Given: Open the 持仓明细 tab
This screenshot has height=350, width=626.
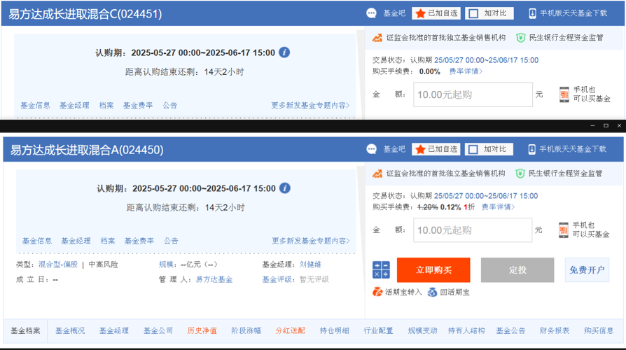Looking at the screenshot, I should (335, 331).
